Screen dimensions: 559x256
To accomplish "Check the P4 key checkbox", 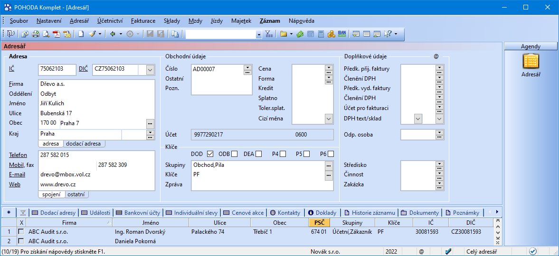I will click(x=283, y=154).
